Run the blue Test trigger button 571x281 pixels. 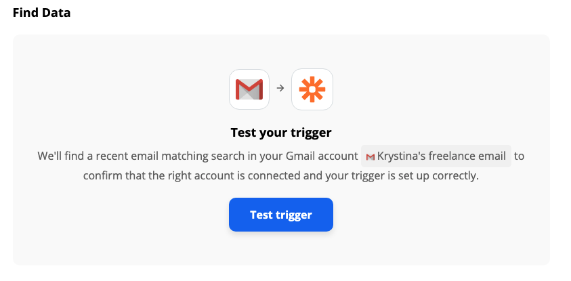[281, 215]
